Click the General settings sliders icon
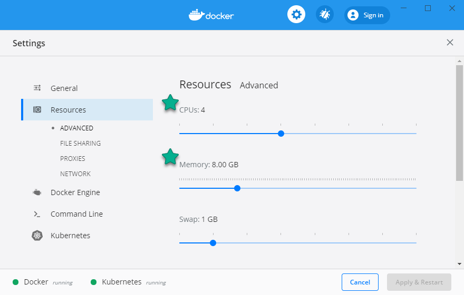464x295 pixels. pyautogui.click(x=37, y=88)
